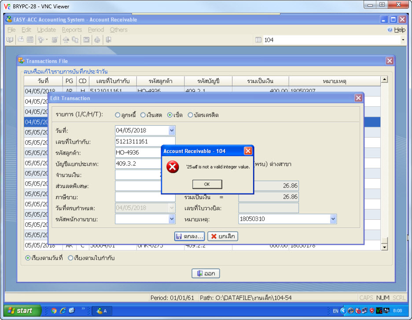The height and width of the screenshot is (320, 412).
Task: Click the invoice number field 5121311161
Action: [x=145, y=142]
